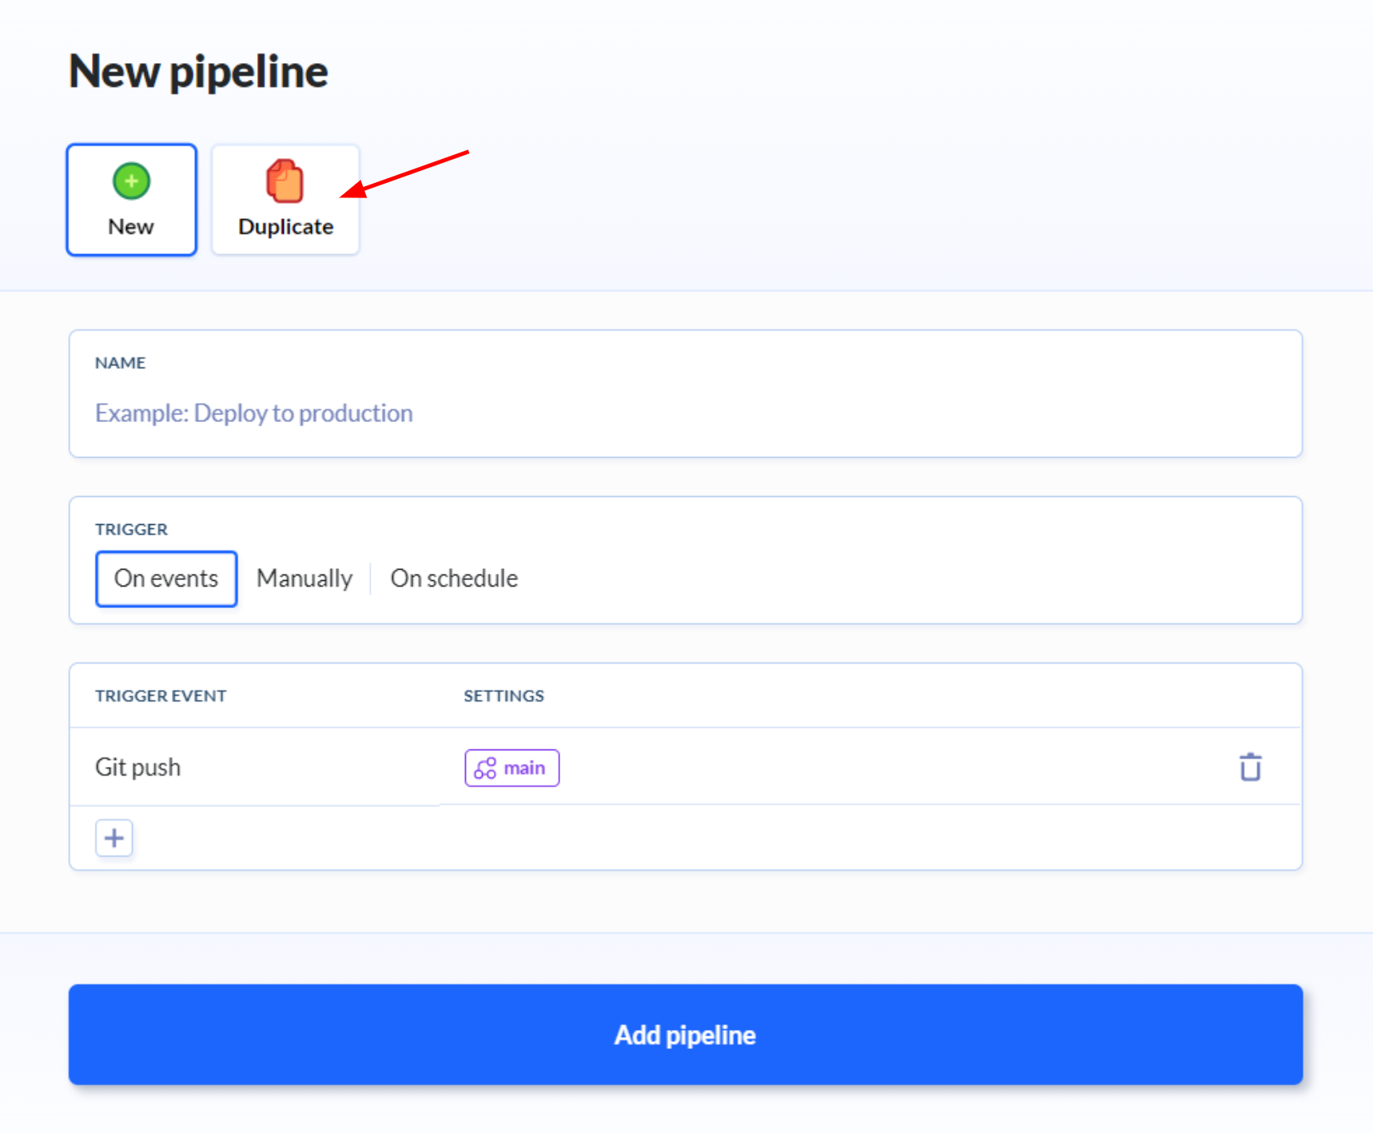The image size is (1373, 1133).
Task: Select the On events trigger option
Action: point(166,578)
